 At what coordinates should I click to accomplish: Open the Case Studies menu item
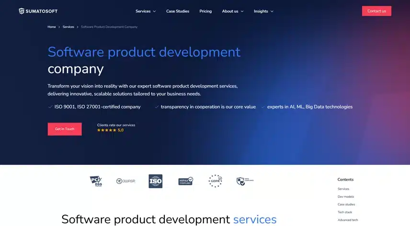(x=178, y=11)
